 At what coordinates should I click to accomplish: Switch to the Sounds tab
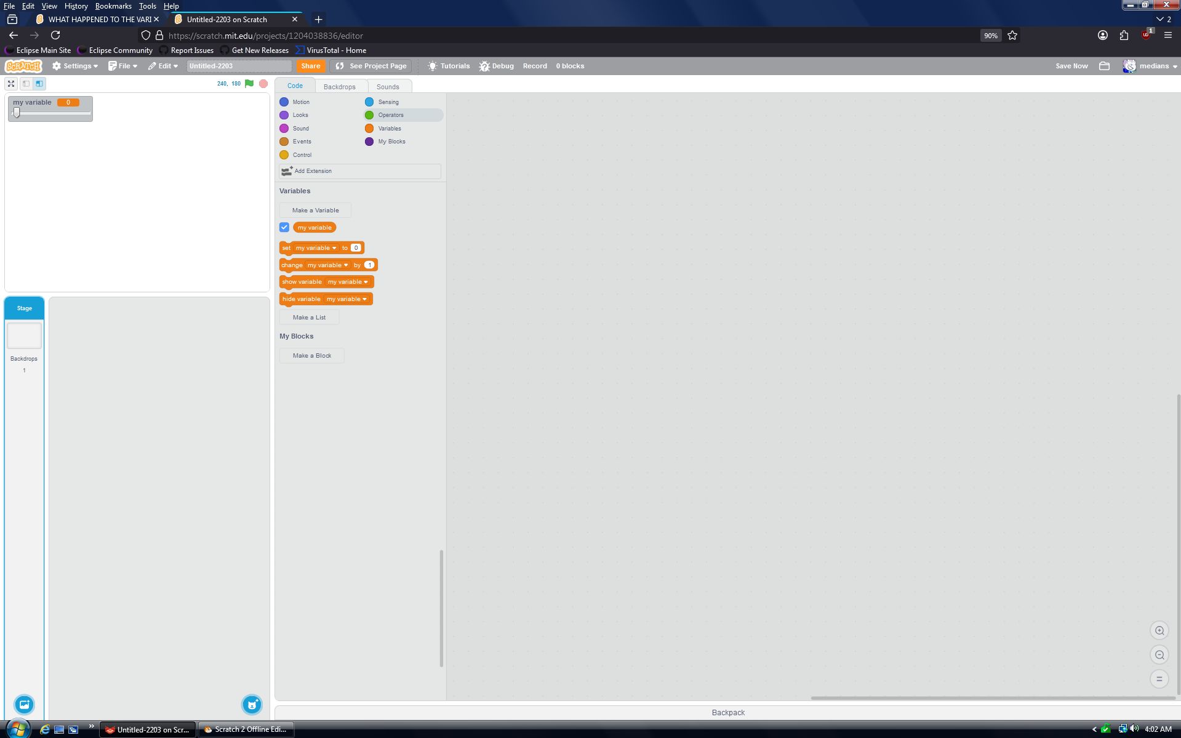click(x=388, y=86)
